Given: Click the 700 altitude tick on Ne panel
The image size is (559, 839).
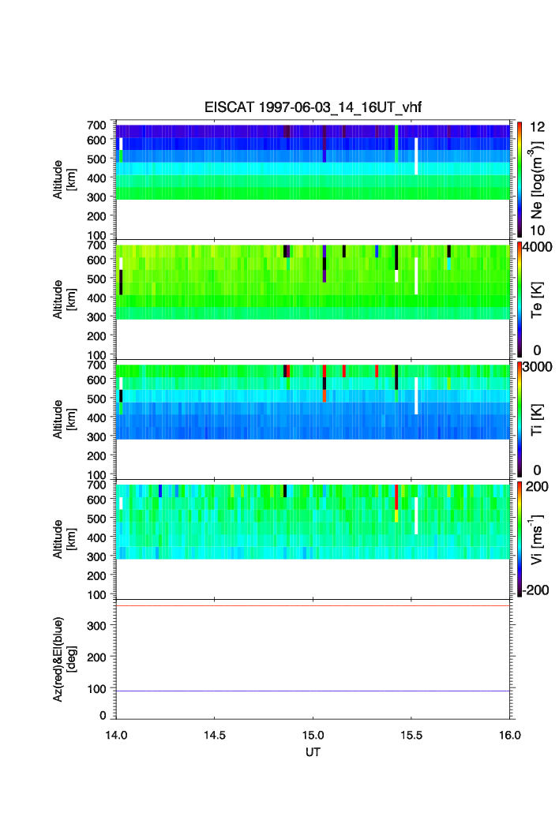Looking at the screenshot, I should pos(96,125).
